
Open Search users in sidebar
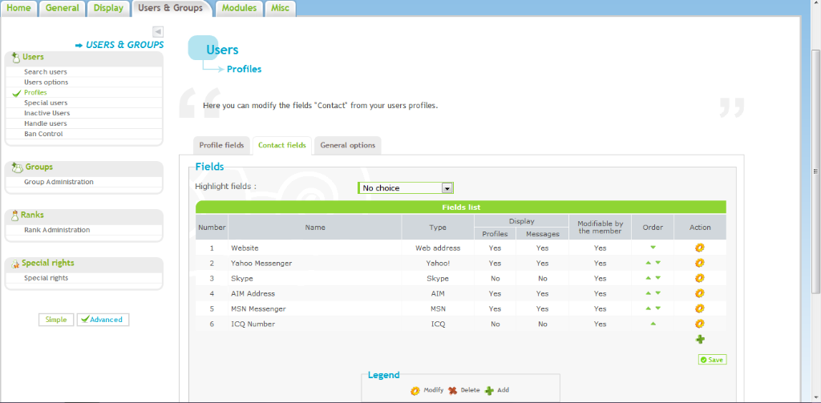(x=46, y=71)
